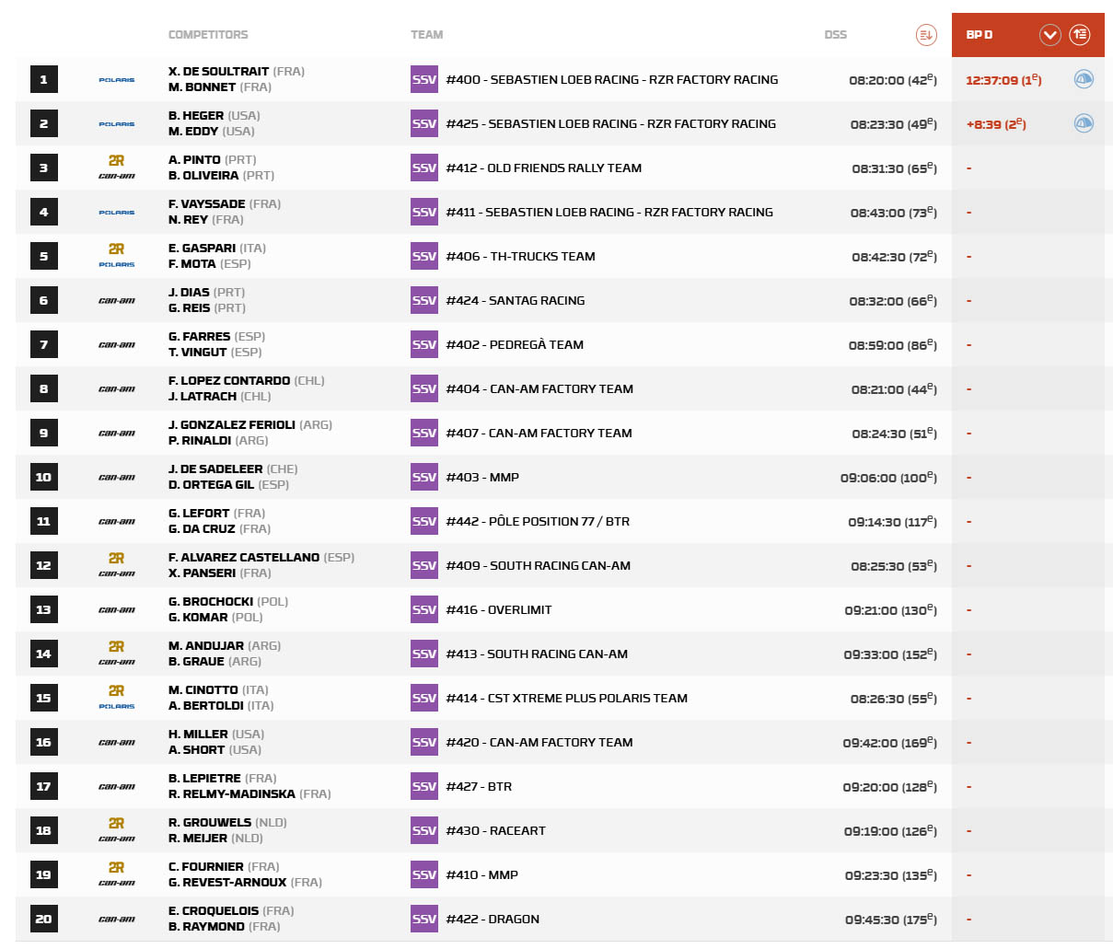Click SSV badge beside #406 TH-Trucks Team
1113x949 pixels.
(424, 256)
